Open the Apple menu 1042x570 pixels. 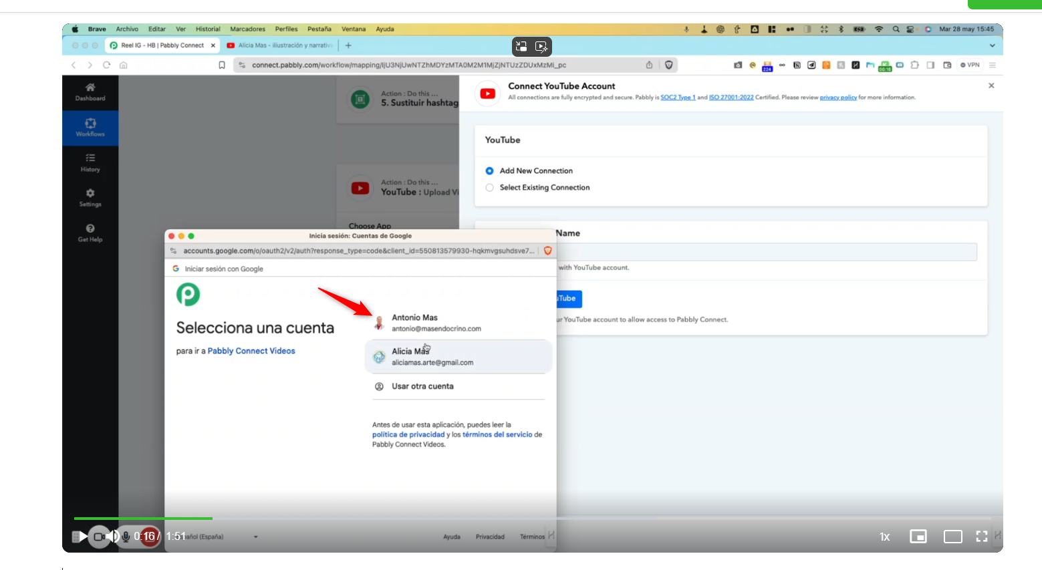(75, 29)
